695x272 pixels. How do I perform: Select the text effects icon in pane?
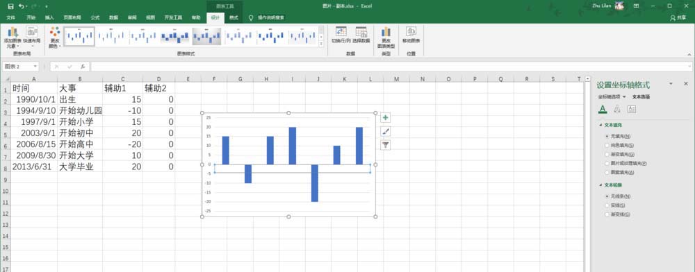pyautogui.click(x=617, y=109)
